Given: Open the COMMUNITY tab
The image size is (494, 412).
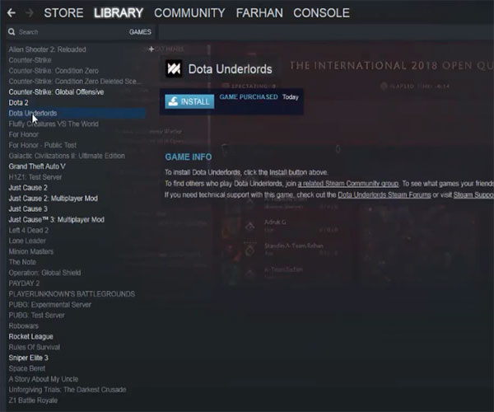Looking at the screenshot, I should click(189, 13).
